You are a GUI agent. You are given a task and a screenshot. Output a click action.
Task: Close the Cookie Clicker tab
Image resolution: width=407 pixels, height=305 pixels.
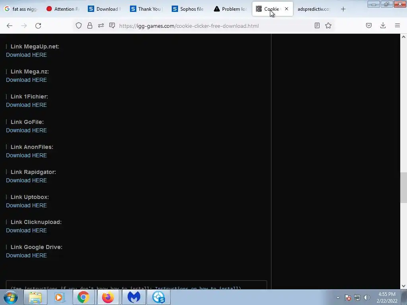click(287, 9)
